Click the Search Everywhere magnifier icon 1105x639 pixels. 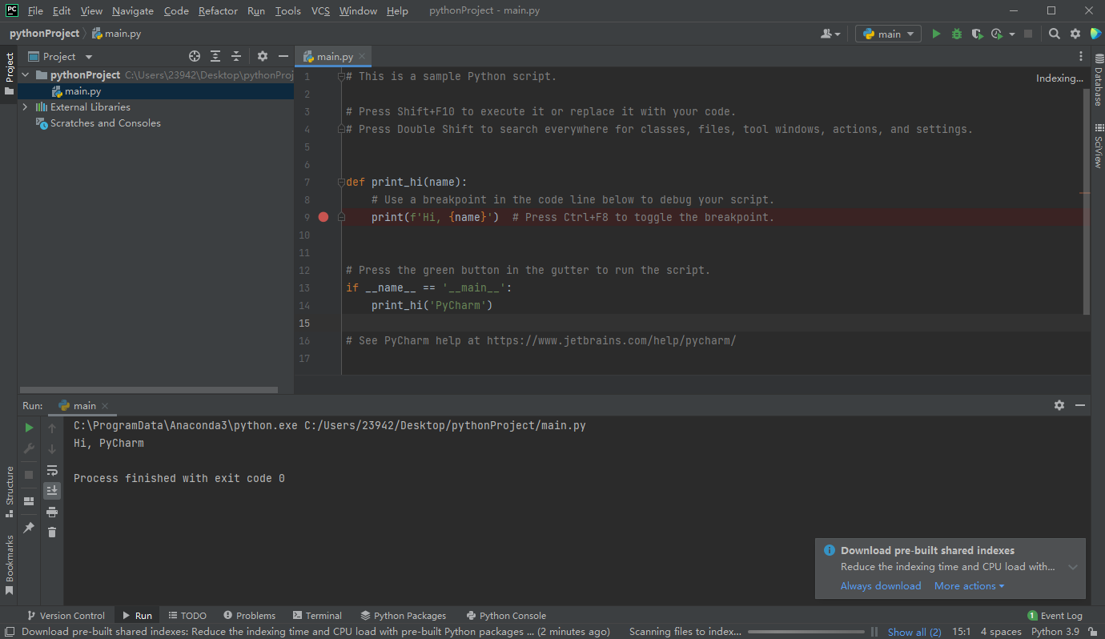[1055, 34]
